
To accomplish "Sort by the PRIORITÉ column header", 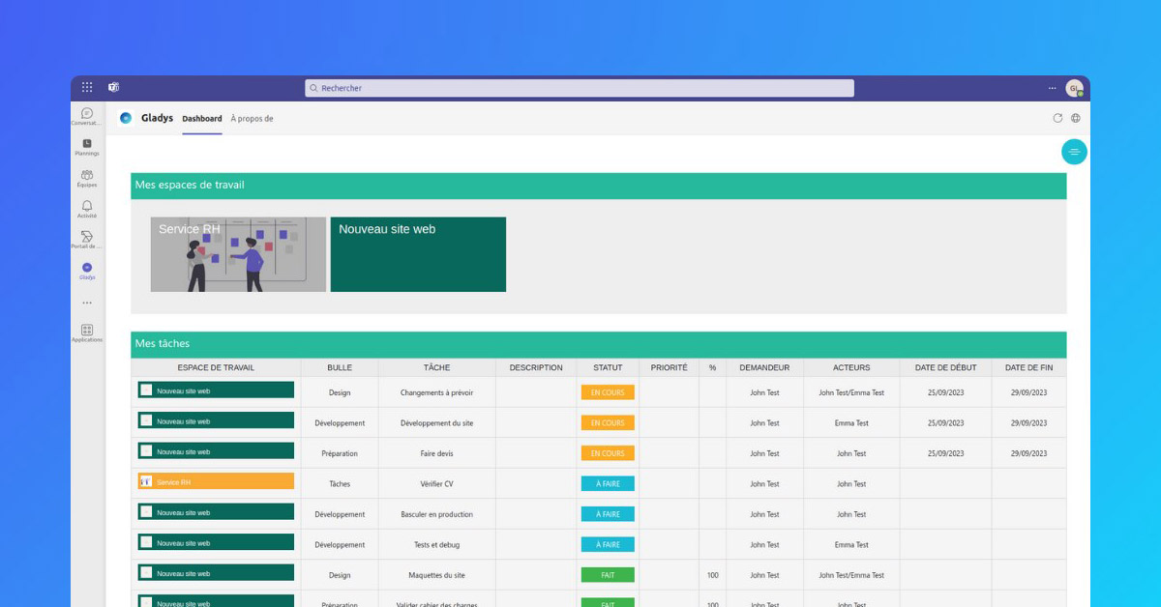I will [669, 367].
